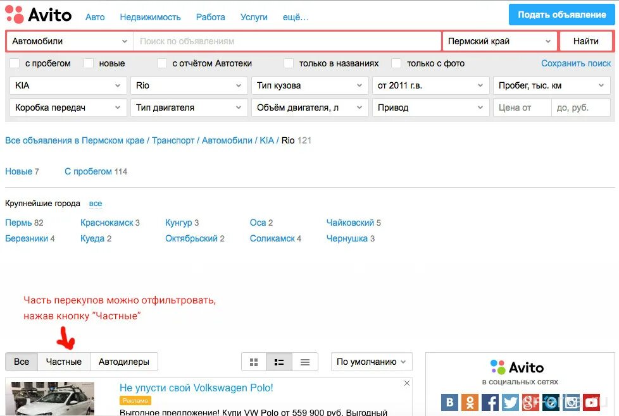Filter by 'С пробегом 114' link
Image resolution: width=619 pixels, height=416 pixels.
tap(96, 171)
